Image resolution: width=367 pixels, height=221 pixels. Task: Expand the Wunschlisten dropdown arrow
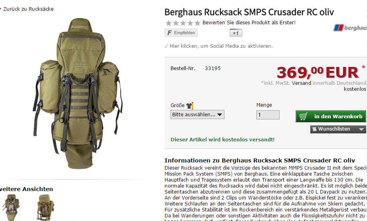[361, 129]
